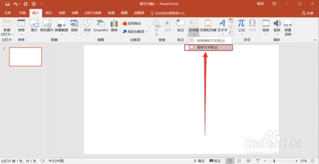This screenshot has width=319, height=164.
Task: Click the zoom slider handle
Action: click(274, 161)
